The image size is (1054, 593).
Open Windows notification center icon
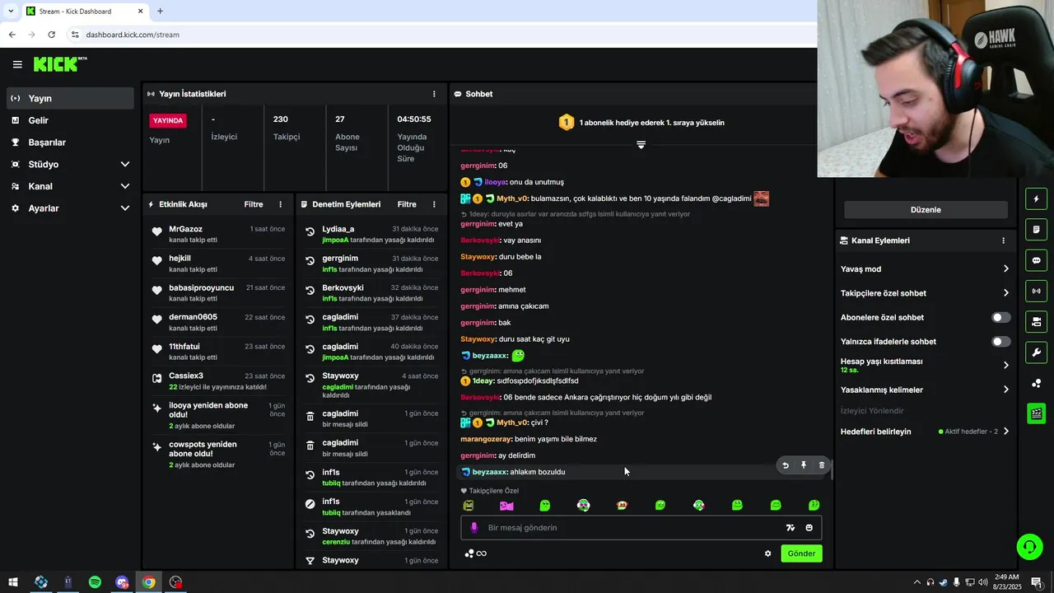pyautogui.click(x=1037, y=582)
